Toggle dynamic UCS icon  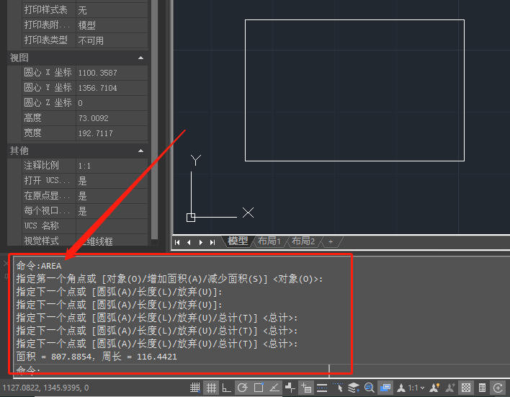[290, 388]
